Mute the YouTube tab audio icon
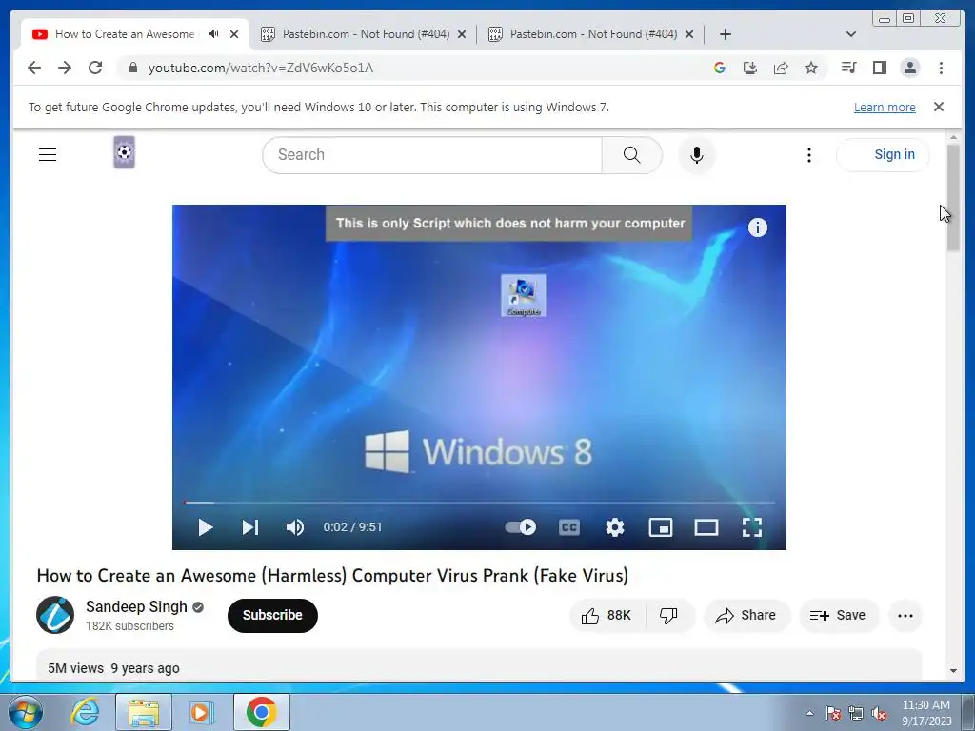 coord(214,34)
